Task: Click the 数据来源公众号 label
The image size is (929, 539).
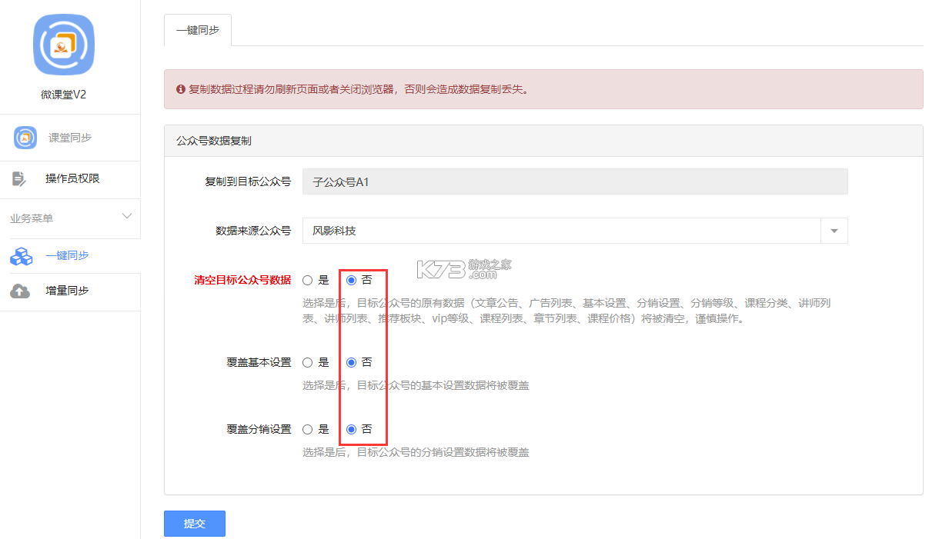Action: (253, 231)
